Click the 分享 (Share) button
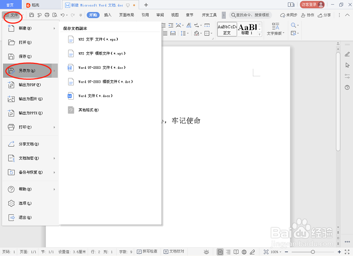This screenshot has width=353, height=256. point(324,15)
